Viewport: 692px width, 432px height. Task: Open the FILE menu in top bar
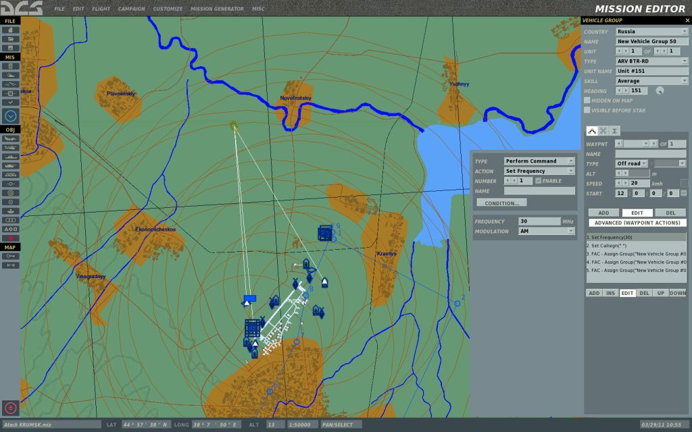59,9
